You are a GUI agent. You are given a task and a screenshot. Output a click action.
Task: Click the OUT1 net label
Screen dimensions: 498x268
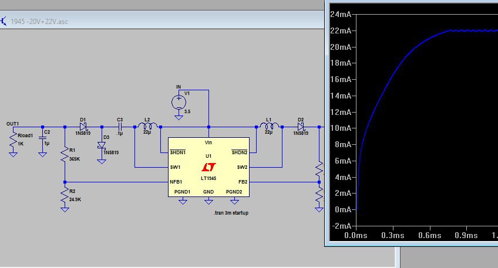click(13, 124)
